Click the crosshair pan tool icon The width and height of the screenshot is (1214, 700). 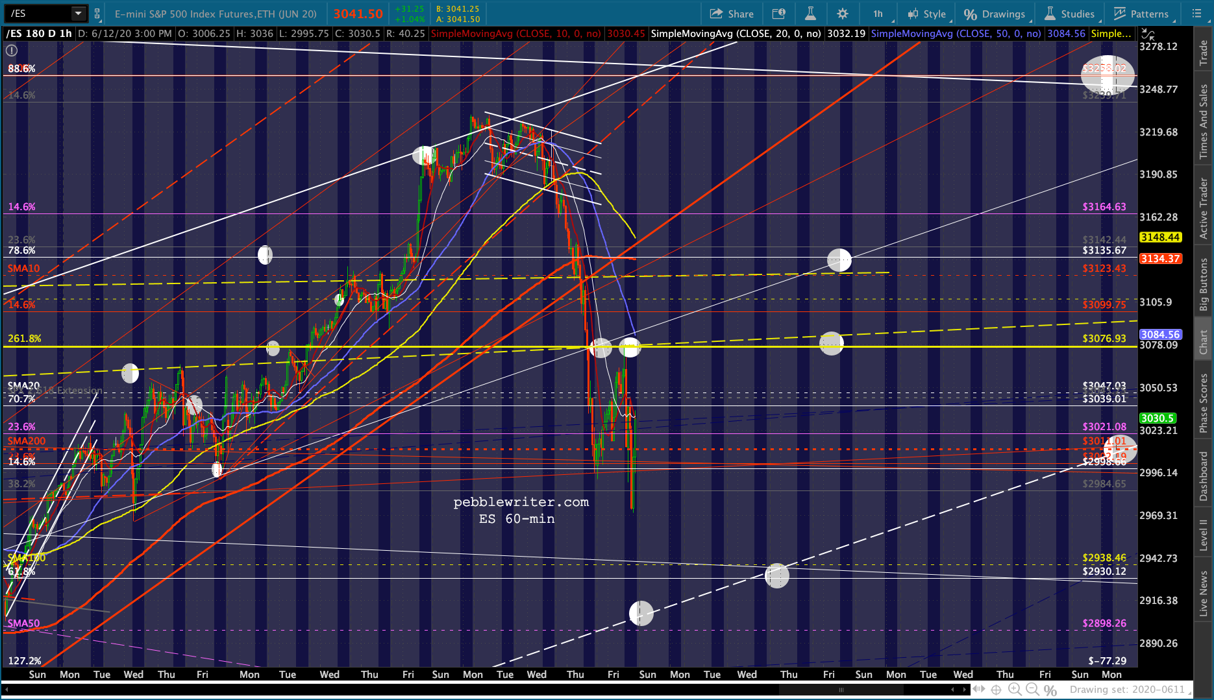click(997, 690)
